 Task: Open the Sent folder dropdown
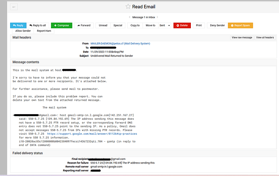(165, 25)
